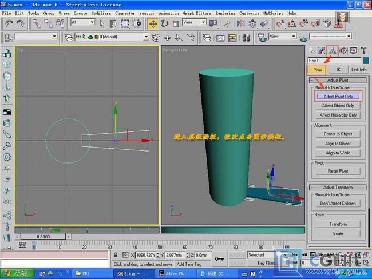Toggle Percent Snap icon
This screenshot has width=372, height=279.
(x=303, y=23)
